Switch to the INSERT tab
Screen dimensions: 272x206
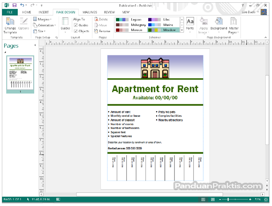click(43, 12)
